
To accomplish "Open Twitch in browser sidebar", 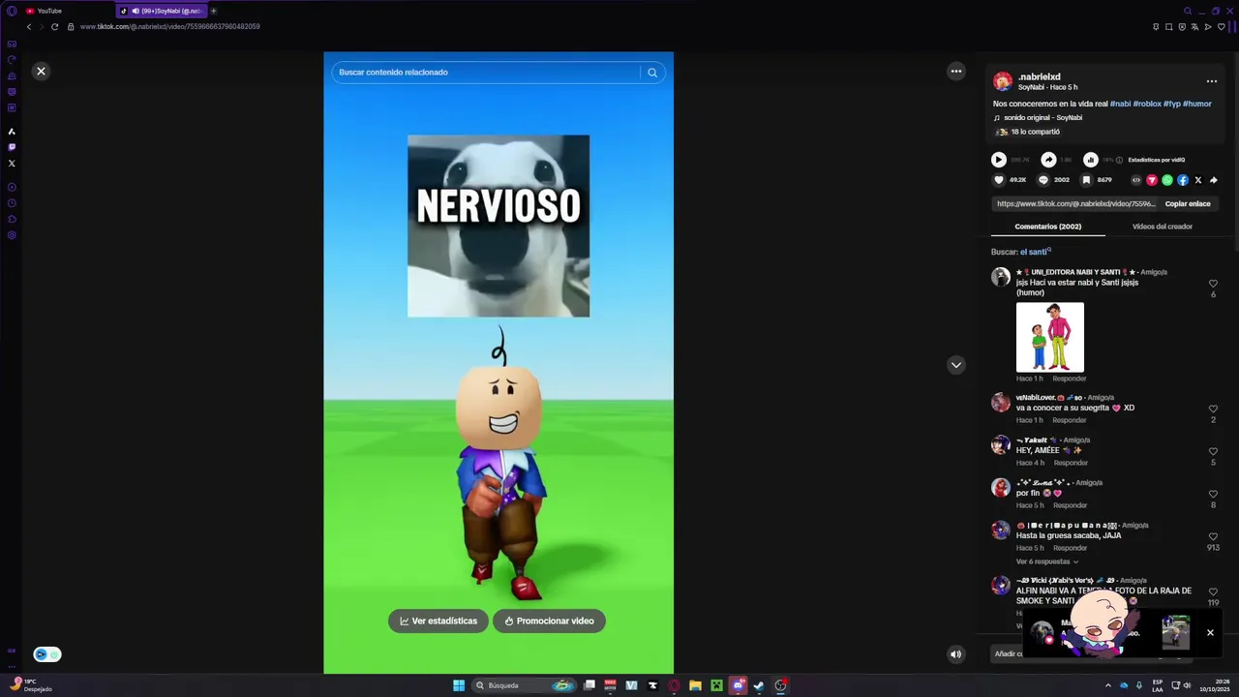I will (x=12, y=147).
